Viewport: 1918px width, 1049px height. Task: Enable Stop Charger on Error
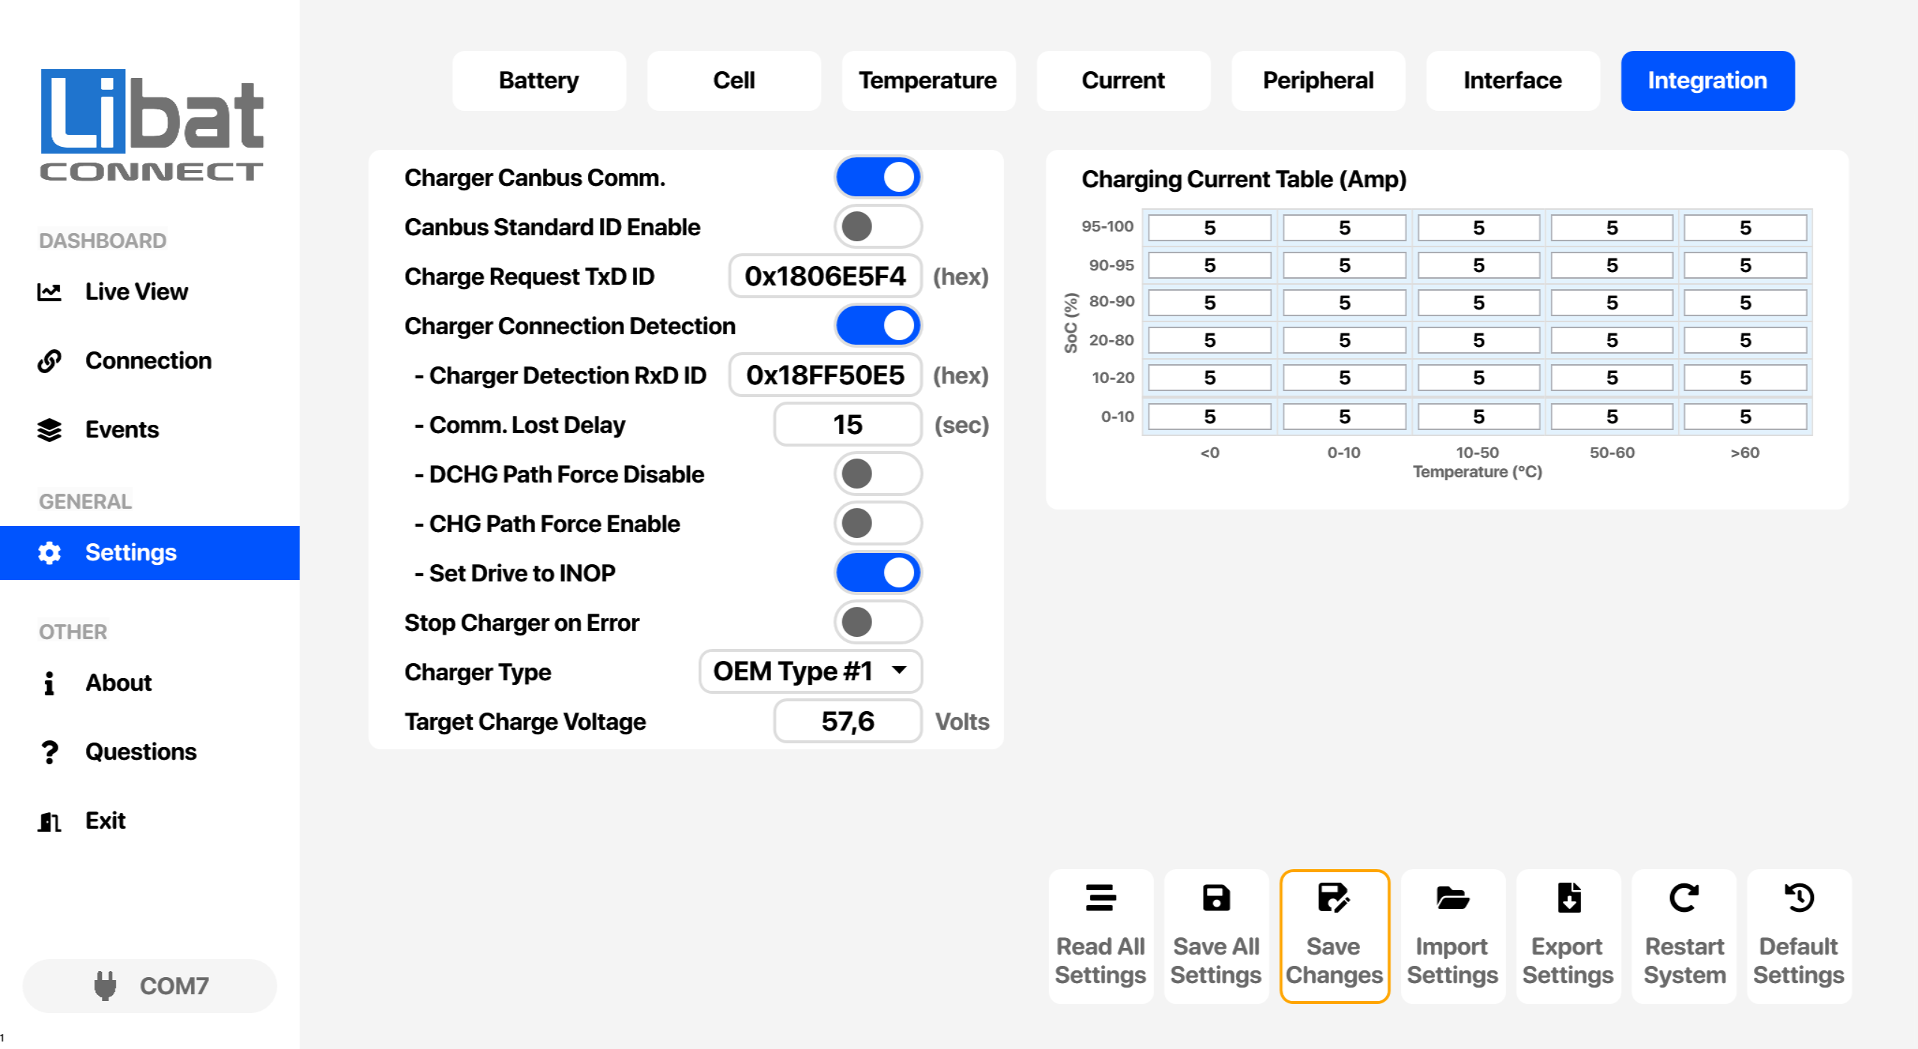(878, 622)
